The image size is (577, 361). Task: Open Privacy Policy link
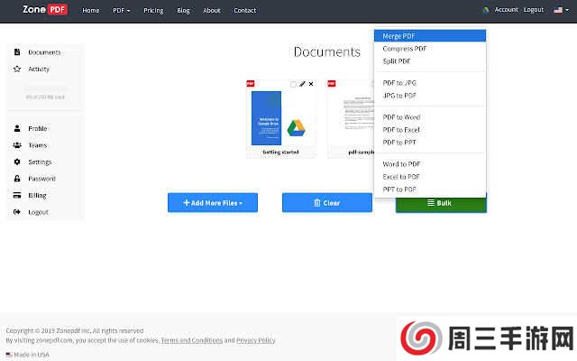(x=256, y=340)
